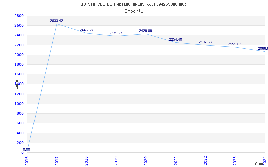Click the 2197.63 value label
The height and width of the screenshot is (167, 268).
[205, 42]
